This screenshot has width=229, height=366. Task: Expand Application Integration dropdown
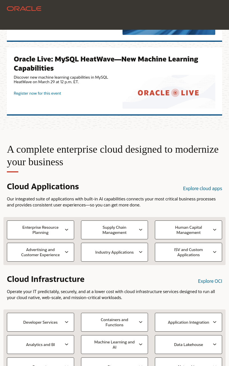coord(188,322)
